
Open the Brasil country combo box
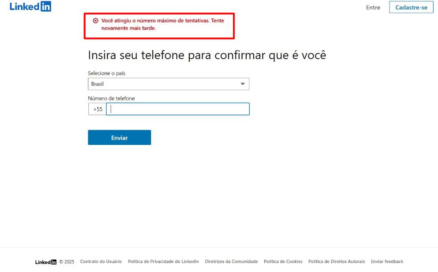point(168,84)
